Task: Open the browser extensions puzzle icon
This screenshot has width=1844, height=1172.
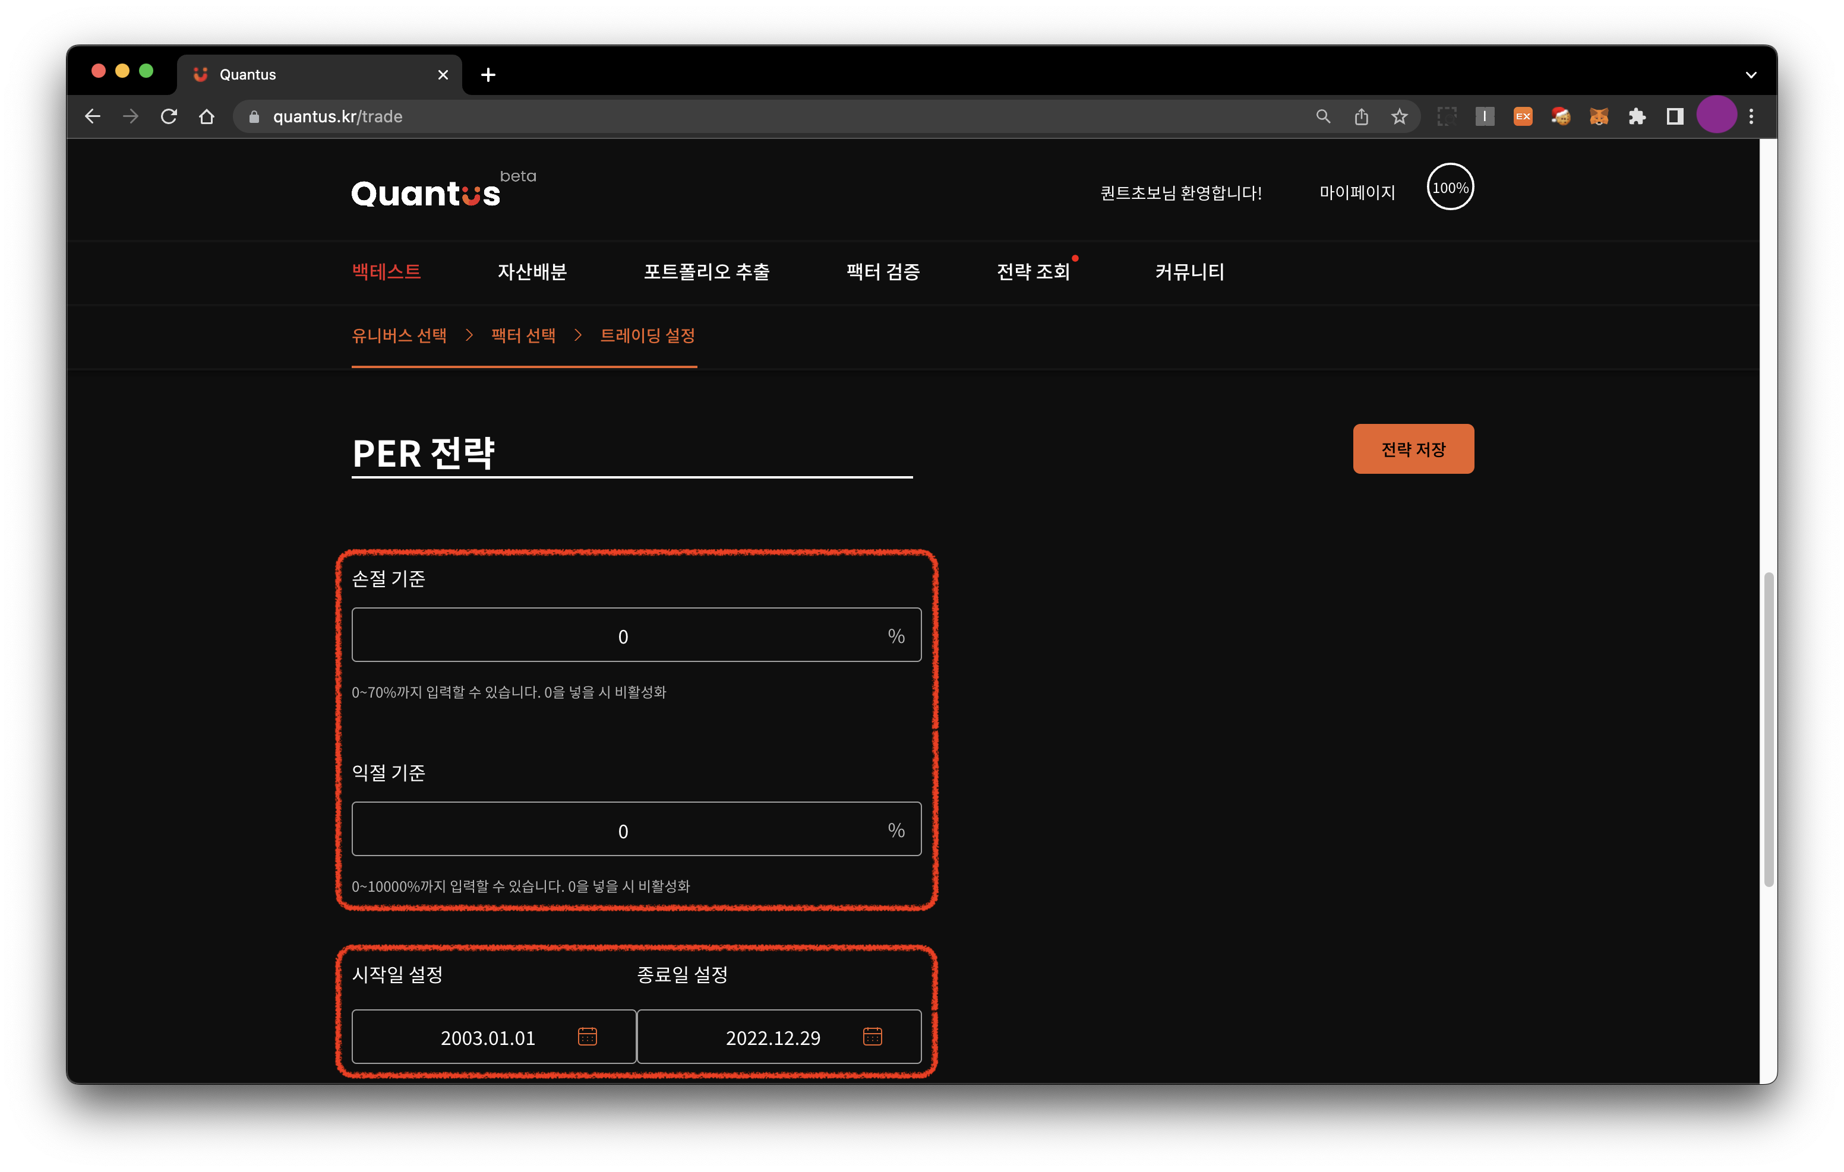Action: [x=1637, y=116]
